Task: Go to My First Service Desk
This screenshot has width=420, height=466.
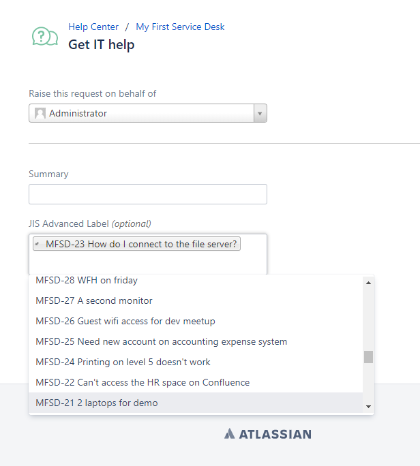Action: [180, 27]
